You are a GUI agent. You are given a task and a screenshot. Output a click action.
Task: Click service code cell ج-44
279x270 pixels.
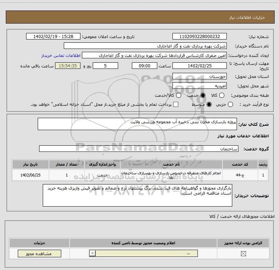[240, 175]
